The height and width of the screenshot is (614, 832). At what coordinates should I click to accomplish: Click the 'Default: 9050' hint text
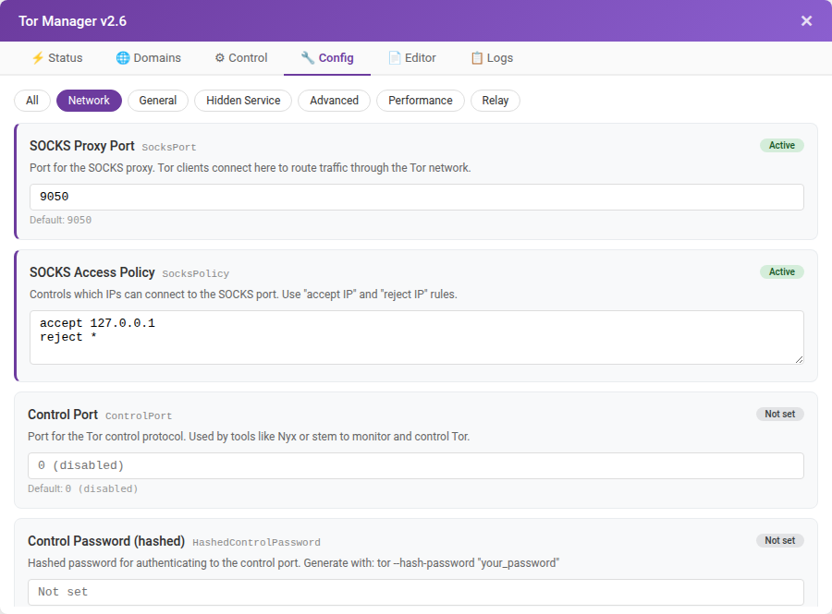[60, 220]
